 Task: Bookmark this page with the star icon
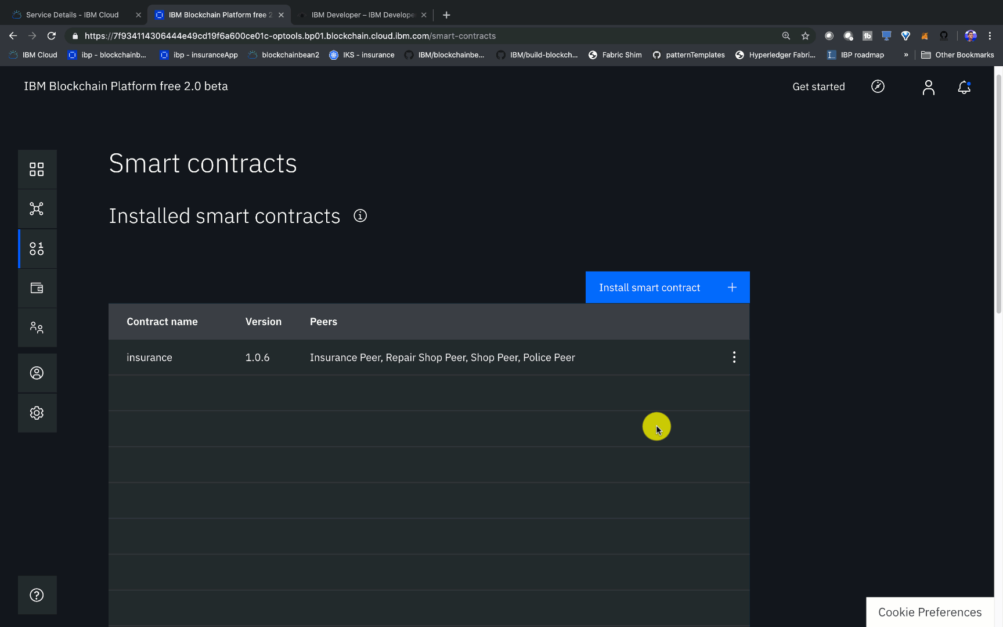coord(805,36)
